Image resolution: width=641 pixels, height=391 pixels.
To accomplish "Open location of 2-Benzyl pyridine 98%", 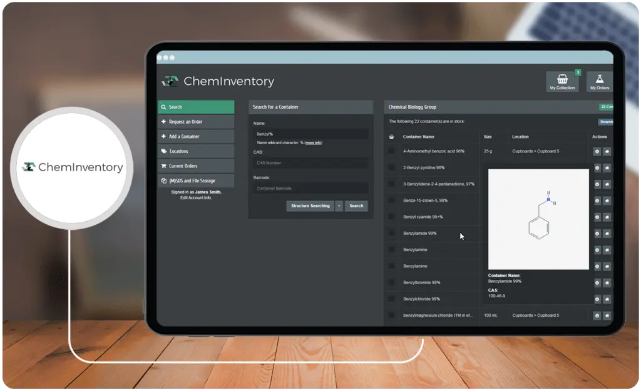I will tap(607, 167).
